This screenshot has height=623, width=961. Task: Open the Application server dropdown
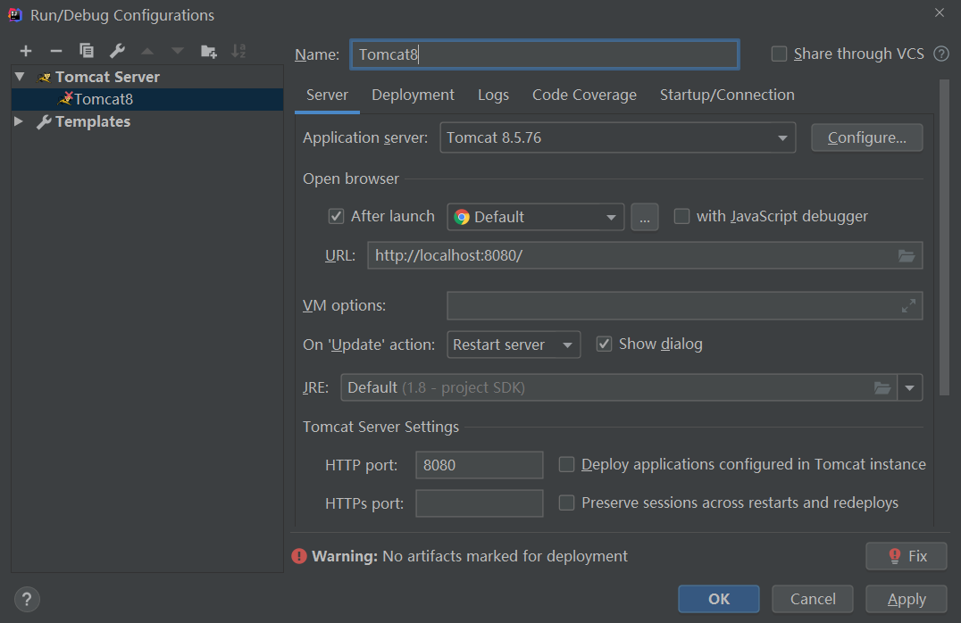pos(617,137)
